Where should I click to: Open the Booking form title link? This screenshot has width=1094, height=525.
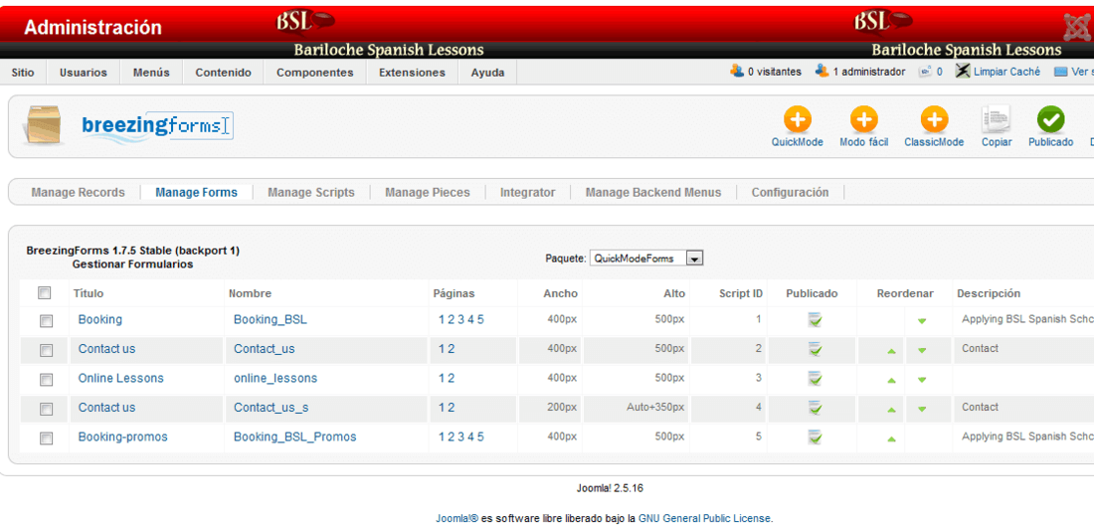99,319
